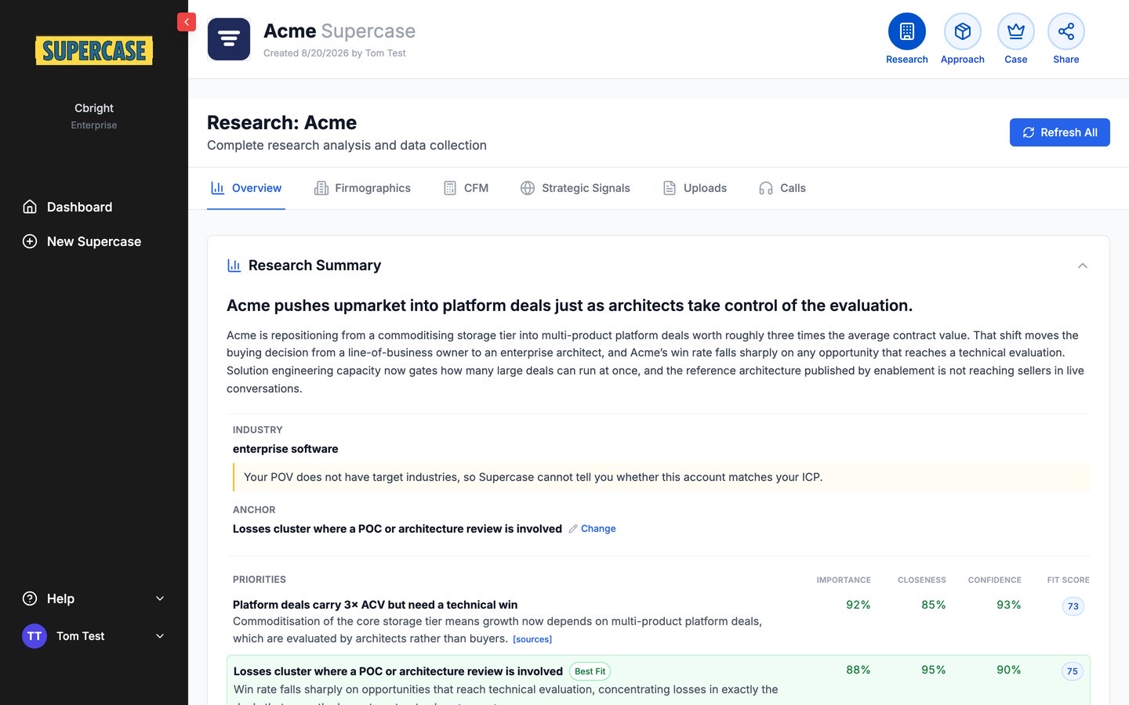Open the Research section icon
This screenshot has height=705, width=1129.
coord(907,32)
